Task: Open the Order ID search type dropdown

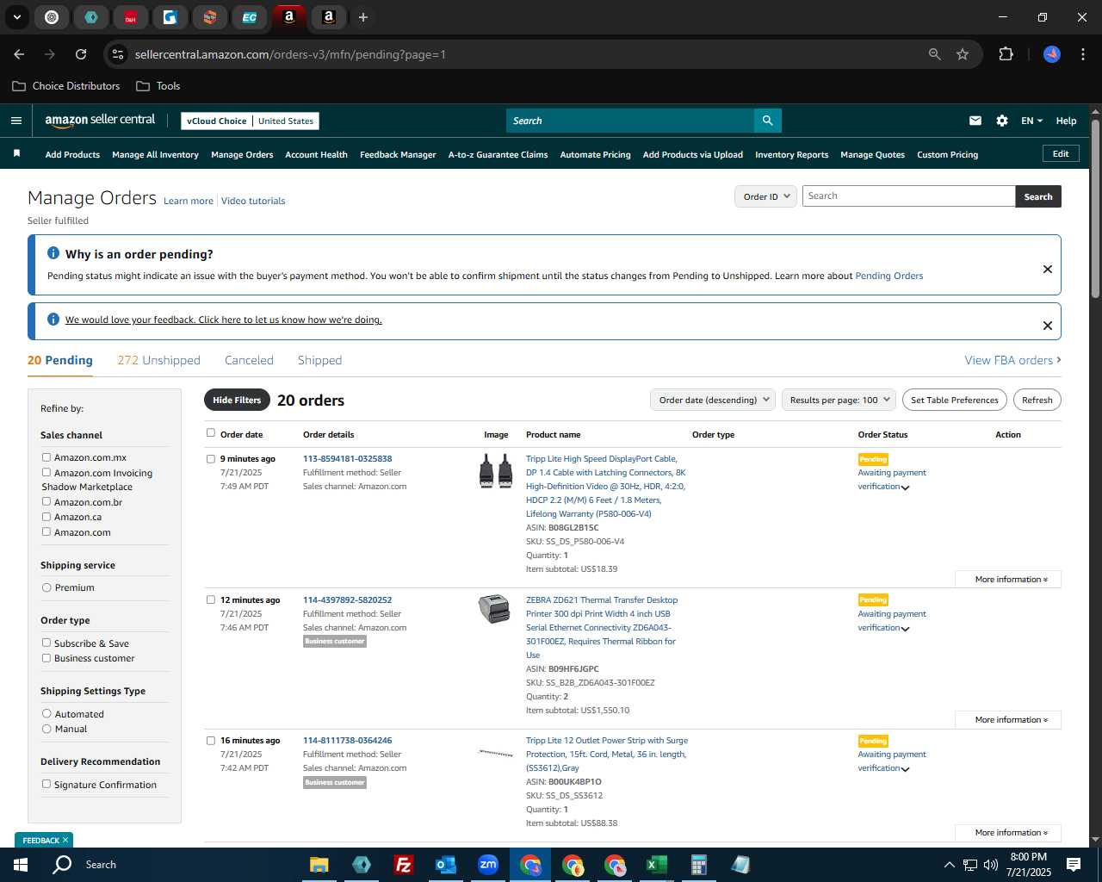Action: point(765,196)
